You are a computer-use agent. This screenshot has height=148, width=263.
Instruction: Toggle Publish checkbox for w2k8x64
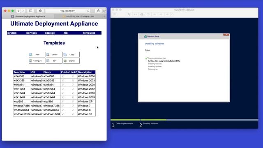pyautogui.click(x=63, y=85)
